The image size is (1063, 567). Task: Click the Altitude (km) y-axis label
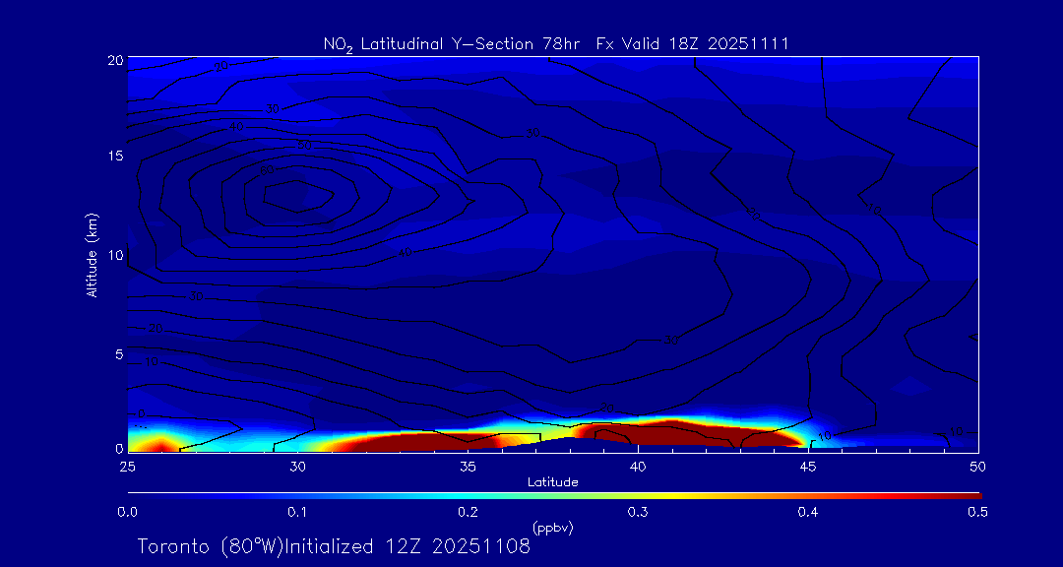tap(92, 254)
